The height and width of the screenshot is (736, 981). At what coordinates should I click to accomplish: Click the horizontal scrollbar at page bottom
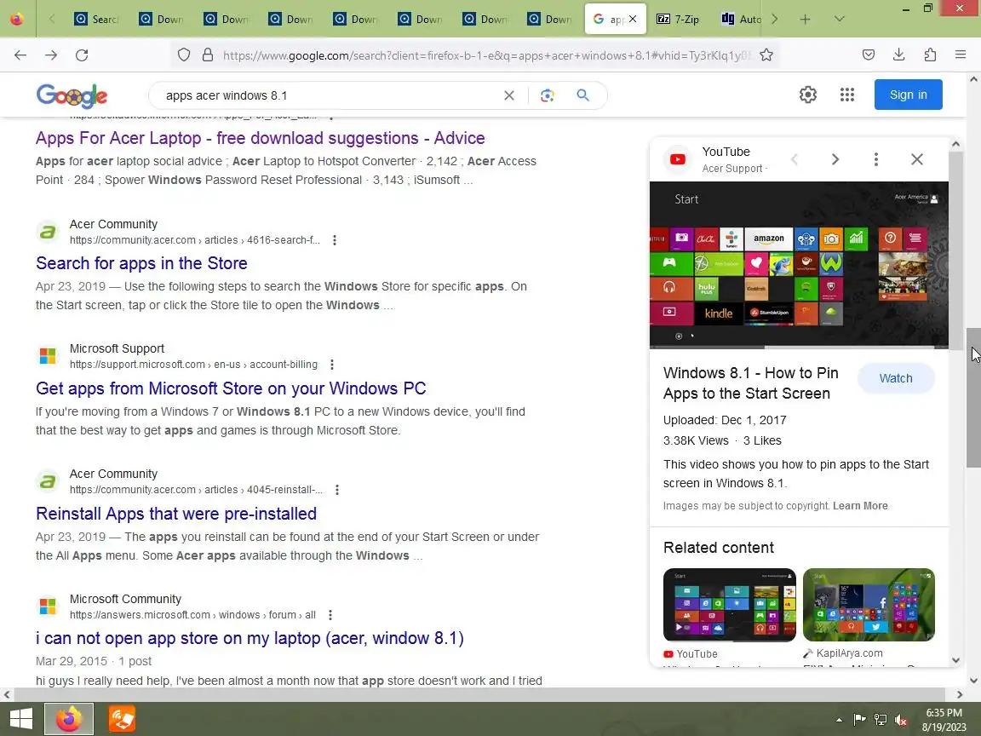pyautogui.click(x=479, y=695)
